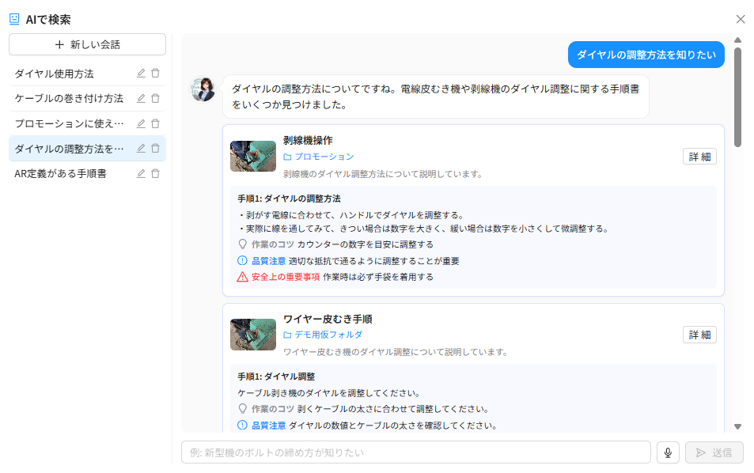Delete the AR定義がある手順書 conversation
The image size is (754, 473).
[155, 173]
